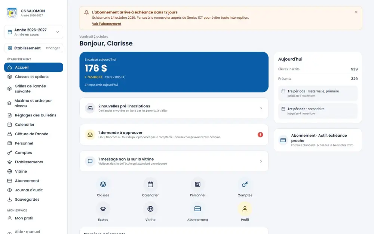The width and height of the screenshot is (374, 234).
Task: Click the CS SALOMON school logo
Action: pos(12,13)
